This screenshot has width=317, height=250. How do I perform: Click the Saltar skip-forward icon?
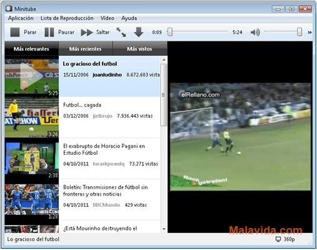tap(87, 33)
